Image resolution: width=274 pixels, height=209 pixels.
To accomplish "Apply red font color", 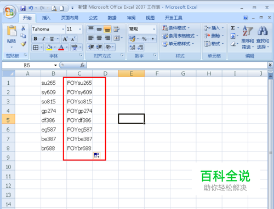I will pos(61,48).
